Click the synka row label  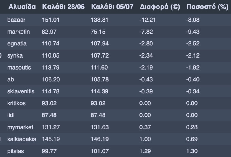15,55
